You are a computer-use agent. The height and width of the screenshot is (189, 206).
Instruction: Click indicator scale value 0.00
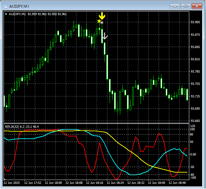193,154
